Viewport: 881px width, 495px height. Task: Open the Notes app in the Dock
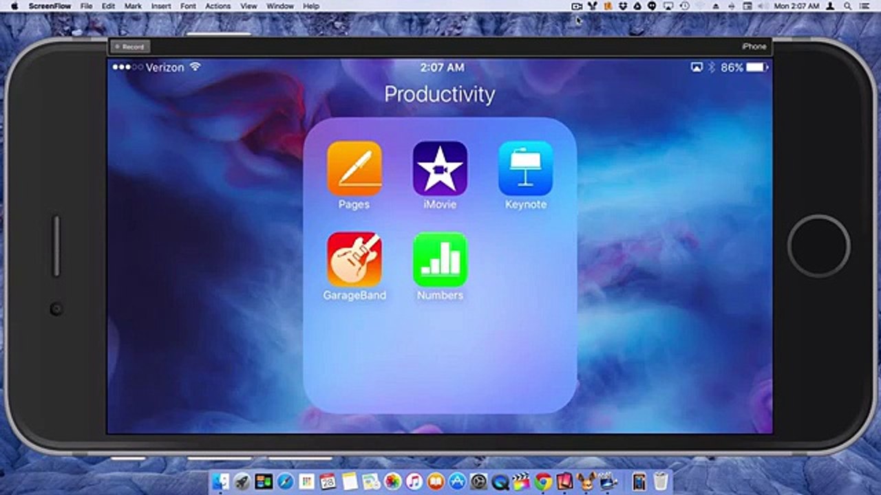[x=349, y=481]
